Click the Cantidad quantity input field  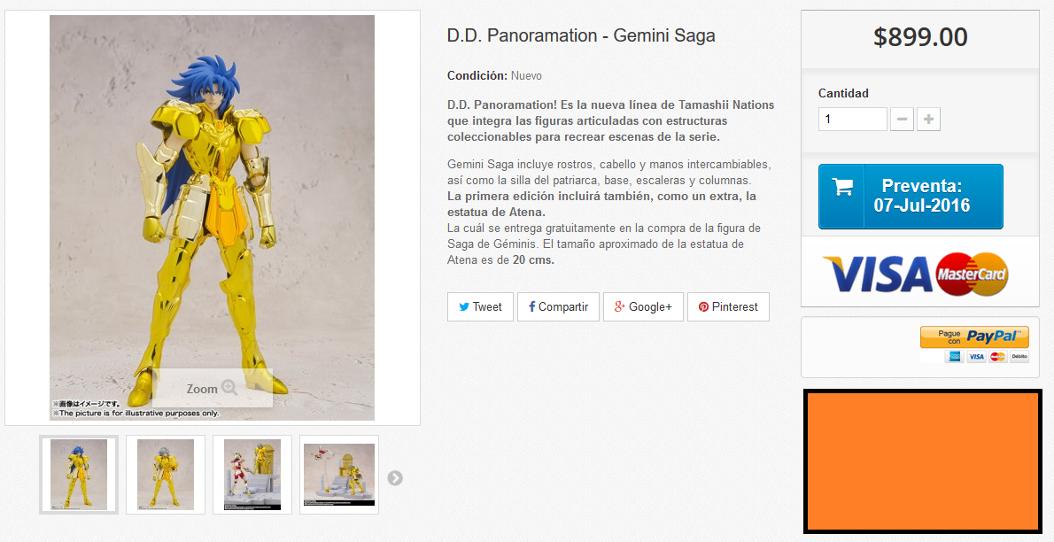tap(852, 119)
